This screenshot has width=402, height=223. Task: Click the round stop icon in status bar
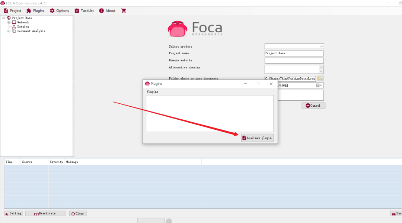(169, 221)
